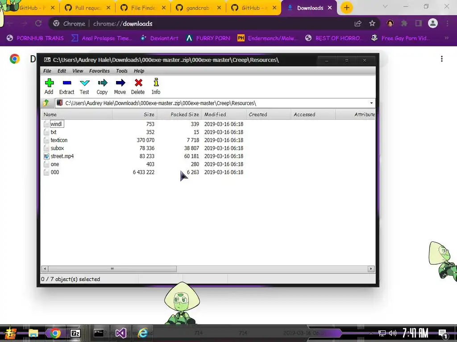Screen dimensions: 457x342
Task: Click the street.mp4 file icon
Action: [46, 156]
